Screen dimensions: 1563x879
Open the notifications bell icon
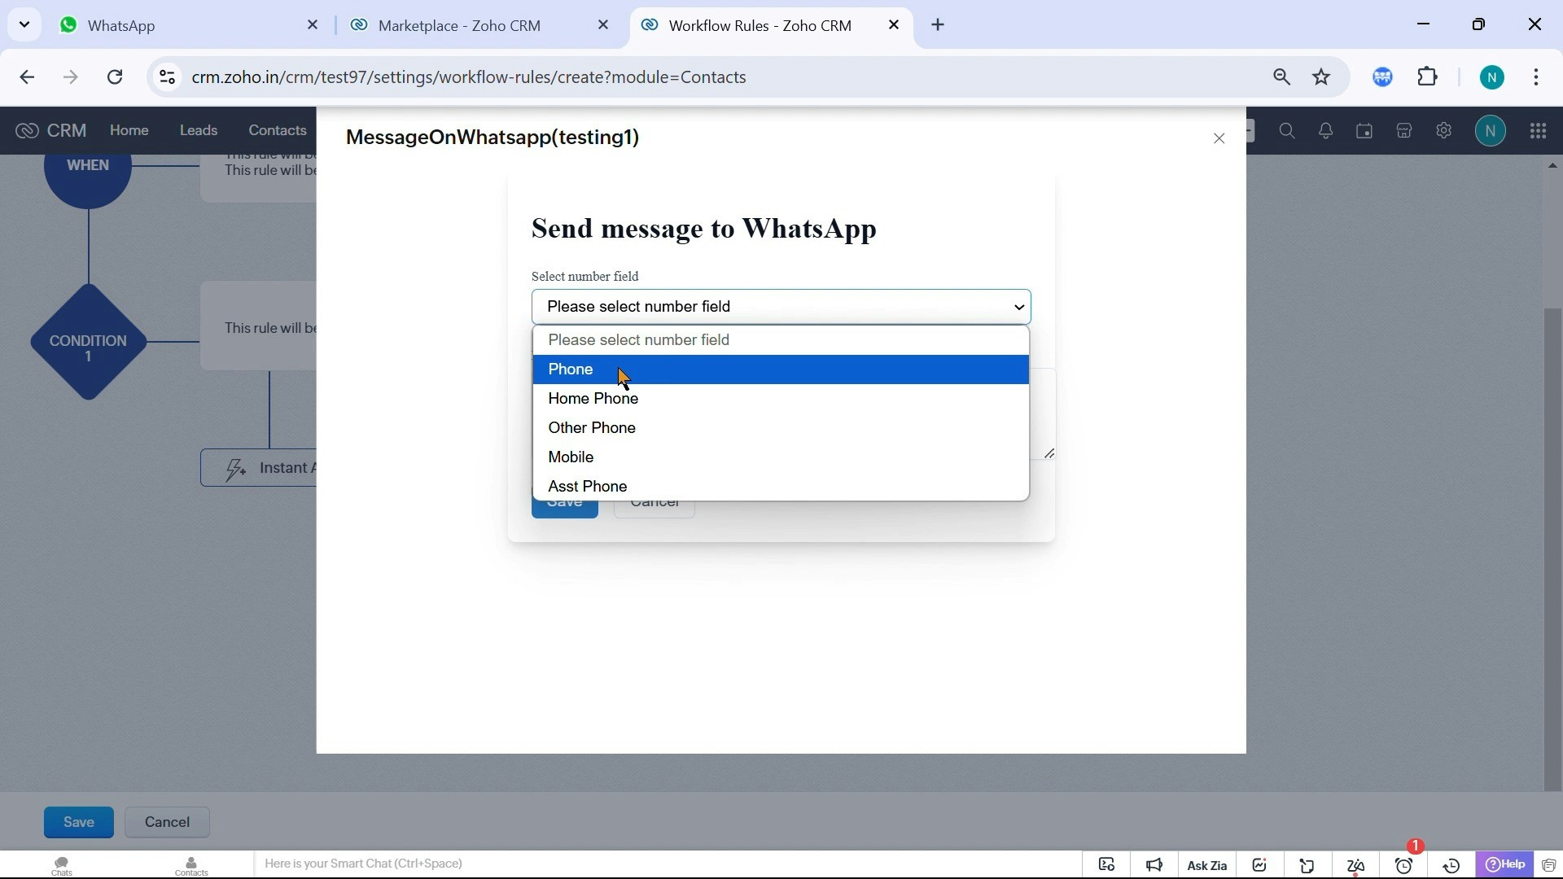coord(1326,131)
